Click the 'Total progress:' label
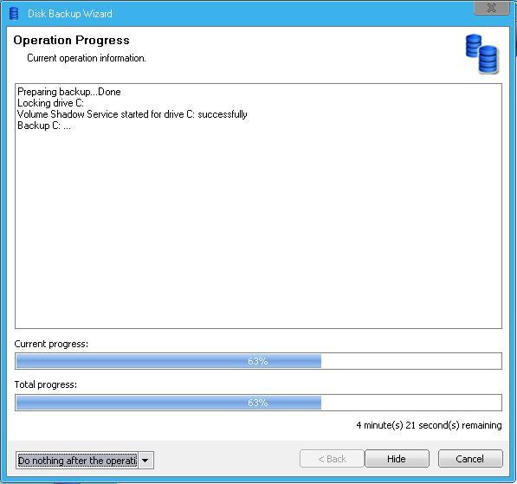The height and width of the screenshot is (484, 517). (46, 384)
